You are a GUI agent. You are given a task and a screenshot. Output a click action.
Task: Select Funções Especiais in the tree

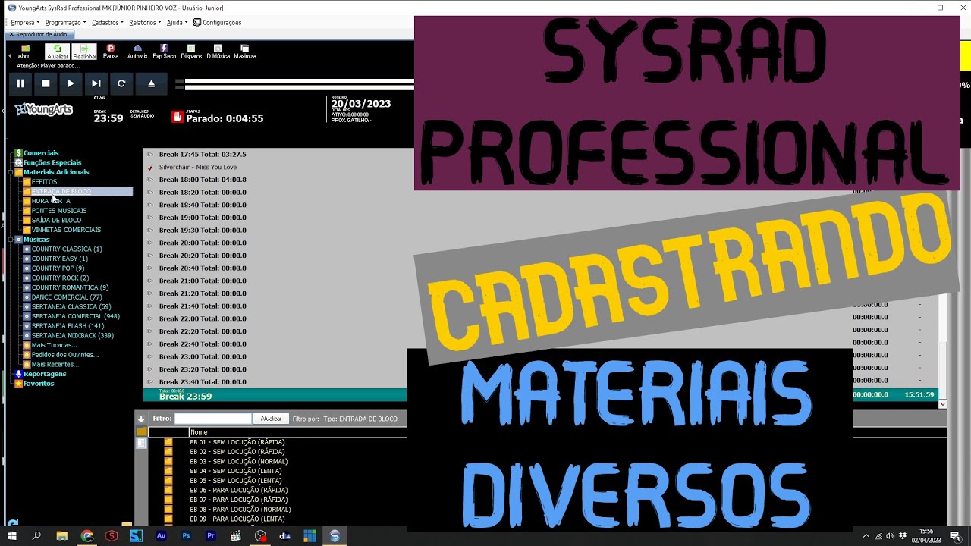[x=52, y=162]
